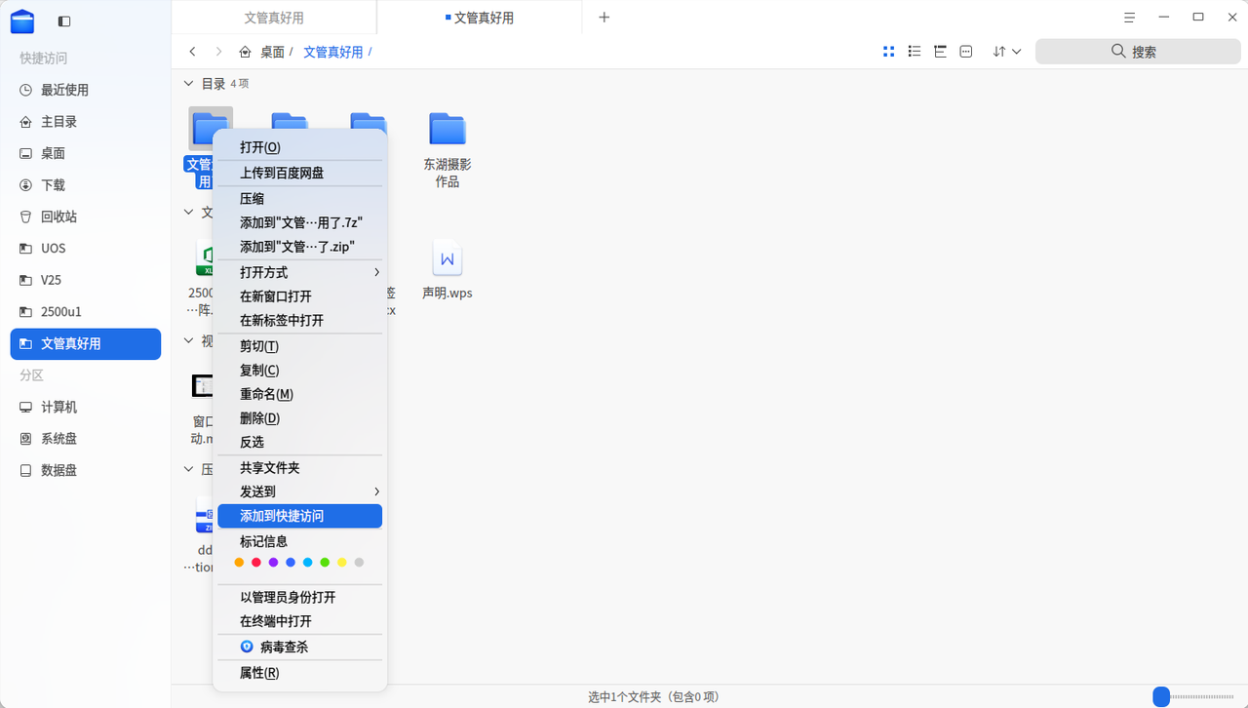Select 属性(R) in context menu

pos(300,673)
